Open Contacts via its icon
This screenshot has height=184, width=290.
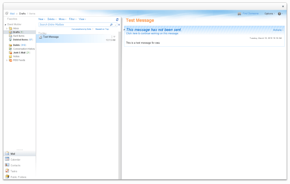7,165
